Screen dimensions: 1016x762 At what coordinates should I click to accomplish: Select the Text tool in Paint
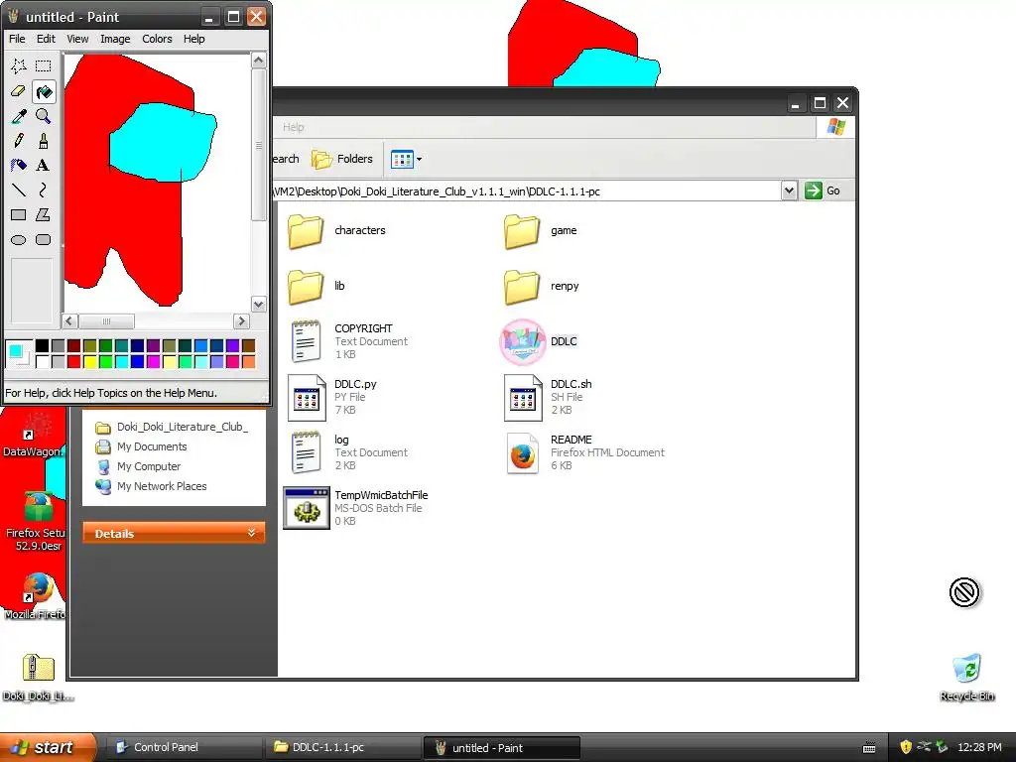(x=44, y=166)
